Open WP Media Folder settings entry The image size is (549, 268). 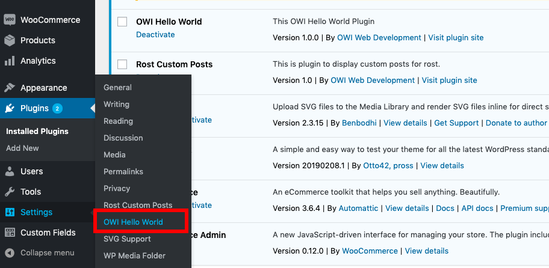tap(134, 256)
